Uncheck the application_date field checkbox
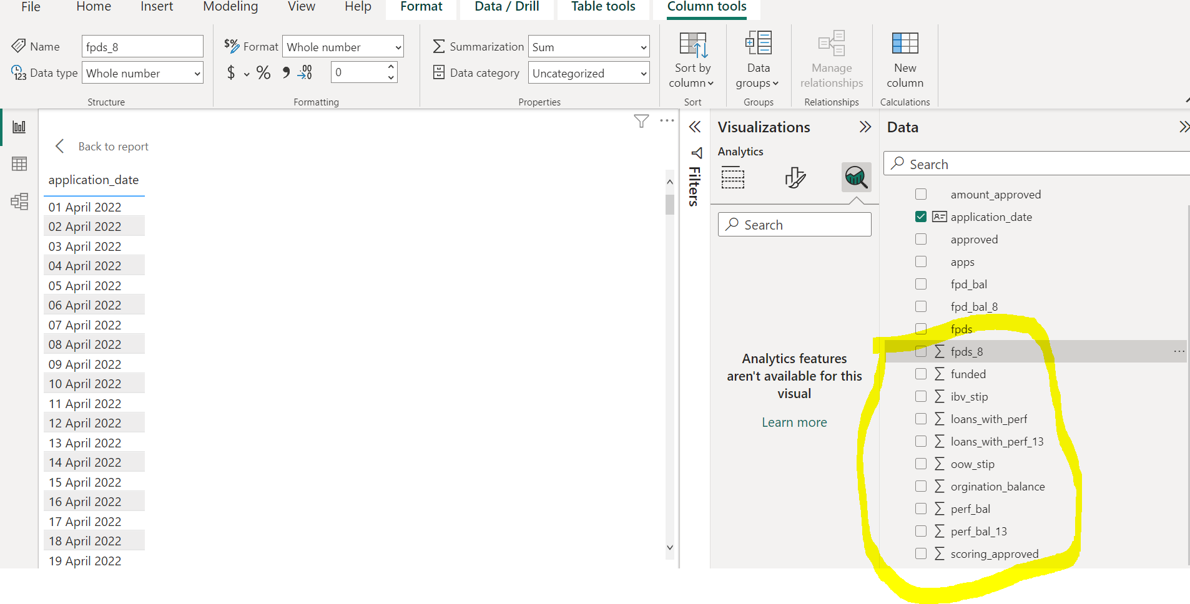Viewport: 1190px width, 604px height. coord(921,217)
